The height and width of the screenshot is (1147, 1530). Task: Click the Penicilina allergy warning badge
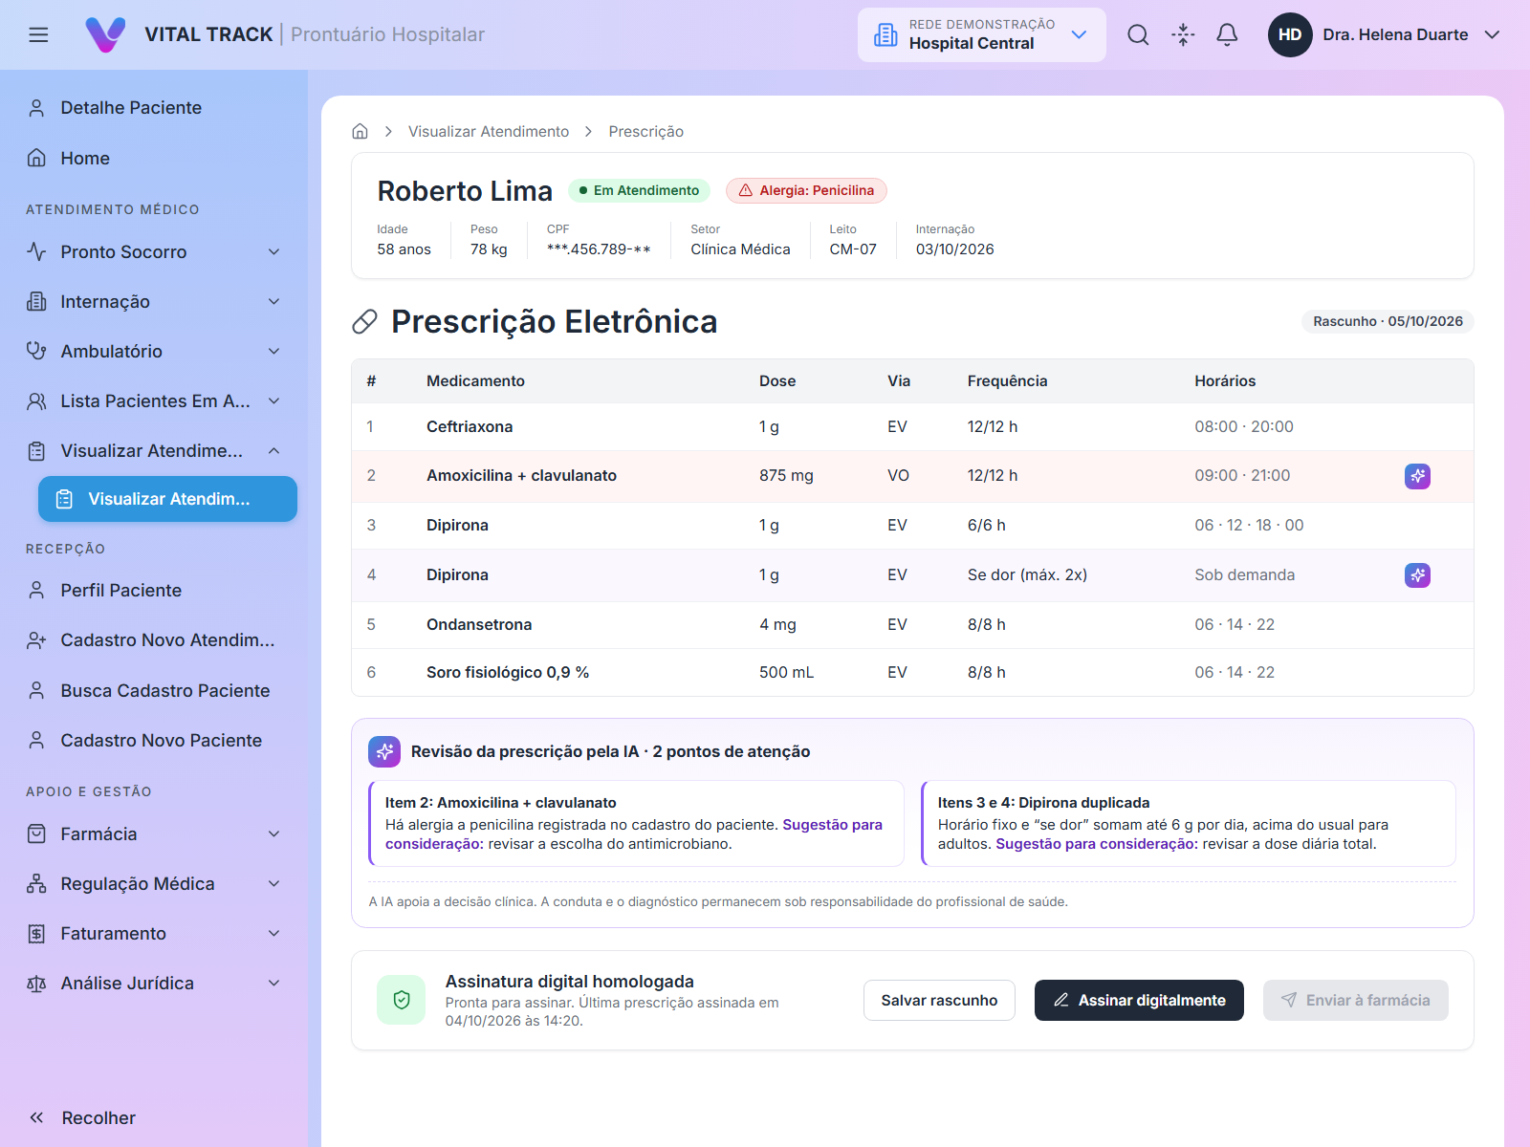(x=806, y=190)
